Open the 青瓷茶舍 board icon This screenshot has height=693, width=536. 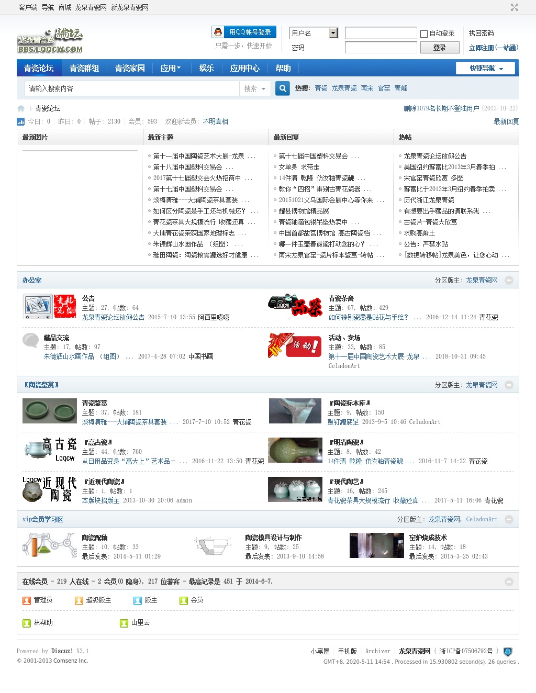tap(295, 305)
